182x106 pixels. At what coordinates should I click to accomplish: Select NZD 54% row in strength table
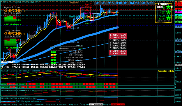tap(118, 40)
